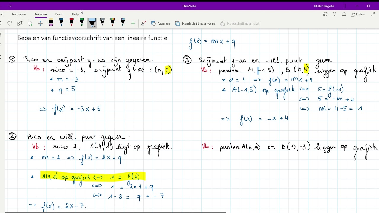Select the blue-tipped black pen
The image size is (379, 213).
click(x=61, y=22)
